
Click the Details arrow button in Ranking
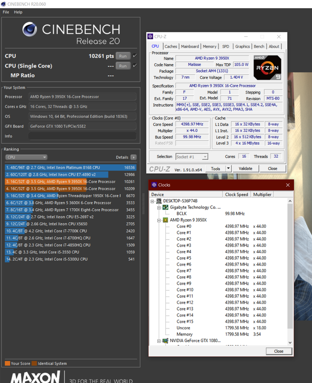pos(133,158)
